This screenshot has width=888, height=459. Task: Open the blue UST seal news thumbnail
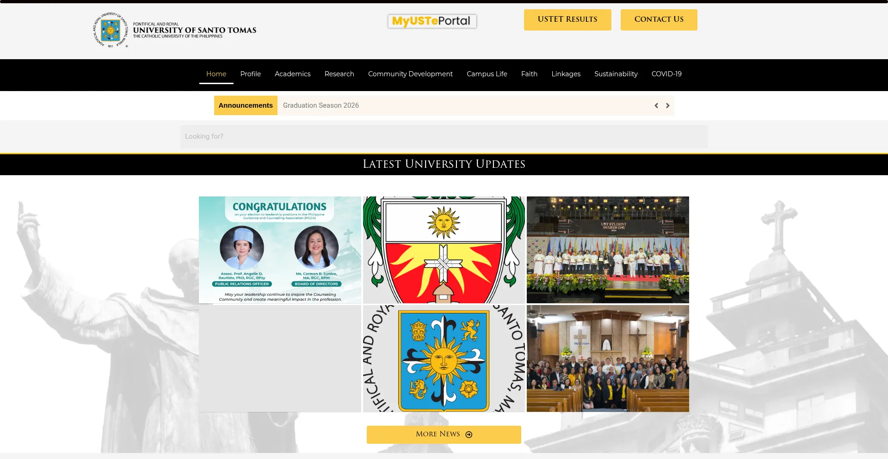(x=444, y=359)
